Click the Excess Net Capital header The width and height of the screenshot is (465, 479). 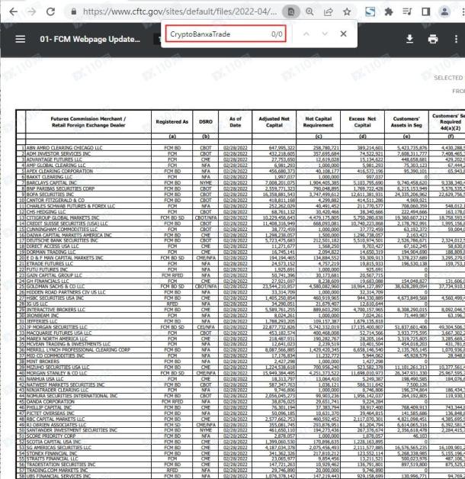pos(362,122)
